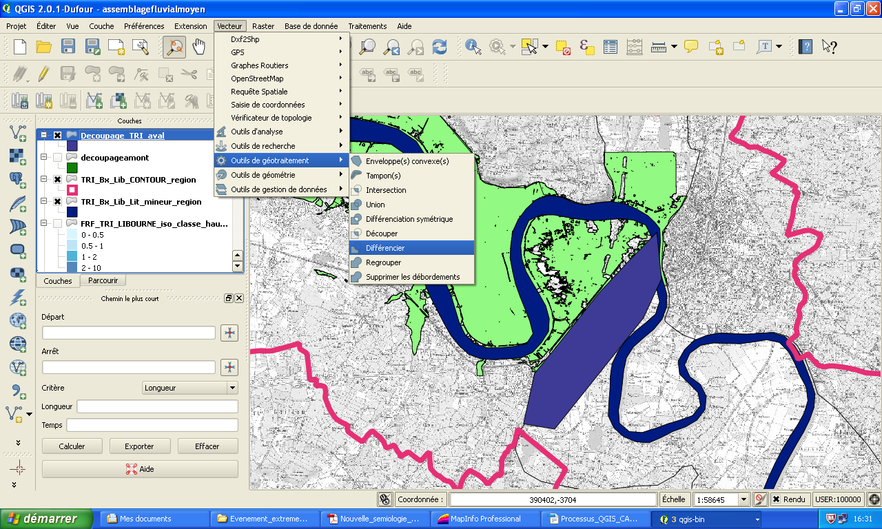Screen dimensions: 882x529
Task: Add a vector layer from side toolbar
Action: (17, 133)
